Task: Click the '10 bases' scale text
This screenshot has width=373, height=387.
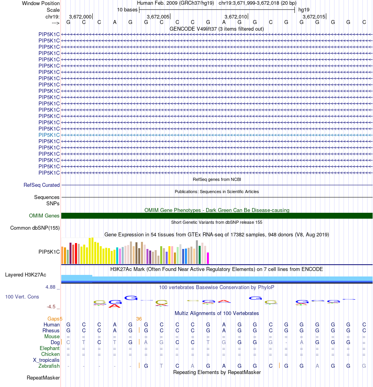Action: point(127,9)
